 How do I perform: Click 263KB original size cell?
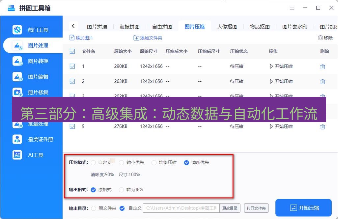tap(121, 81)
